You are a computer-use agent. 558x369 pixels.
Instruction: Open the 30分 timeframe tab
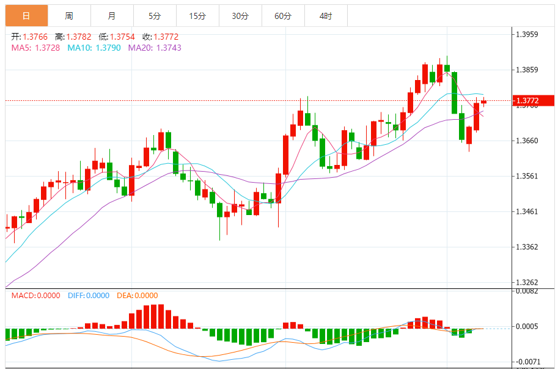pos(240,16)
